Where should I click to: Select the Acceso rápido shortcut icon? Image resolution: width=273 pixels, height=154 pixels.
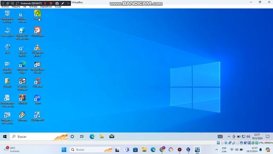[23, 50]
